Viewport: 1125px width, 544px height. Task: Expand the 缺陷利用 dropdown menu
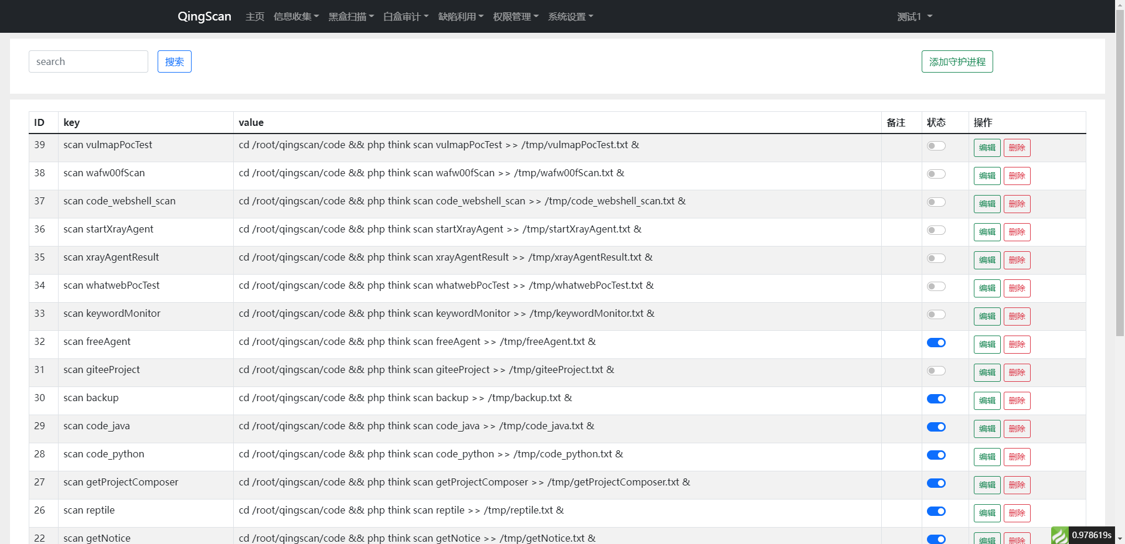pos(461,16)
